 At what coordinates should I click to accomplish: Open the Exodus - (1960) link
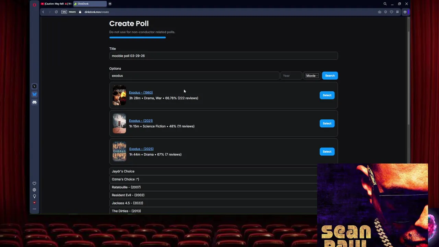coord(141,93)
